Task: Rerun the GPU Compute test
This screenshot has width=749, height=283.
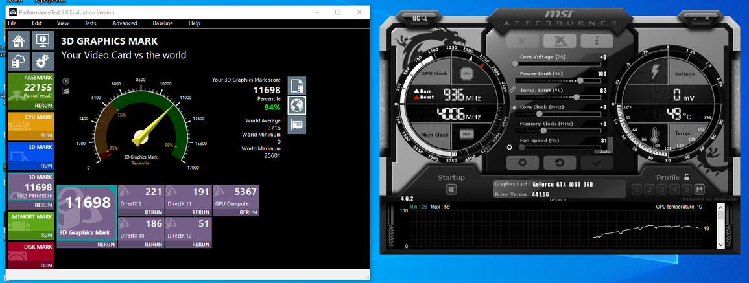Action: point(248,213)
